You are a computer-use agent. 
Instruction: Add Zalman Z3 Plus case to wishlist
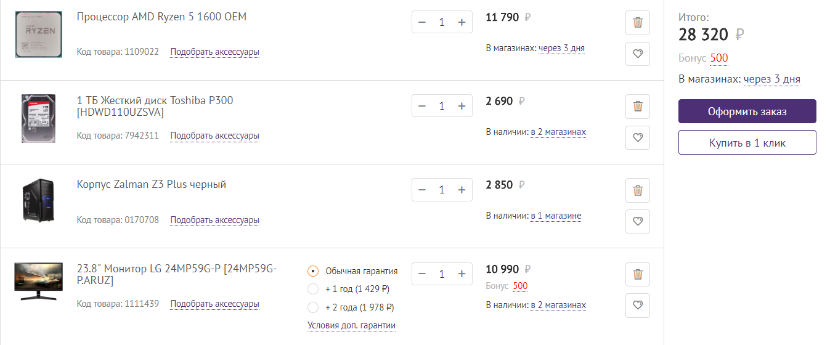click(638, 221)
